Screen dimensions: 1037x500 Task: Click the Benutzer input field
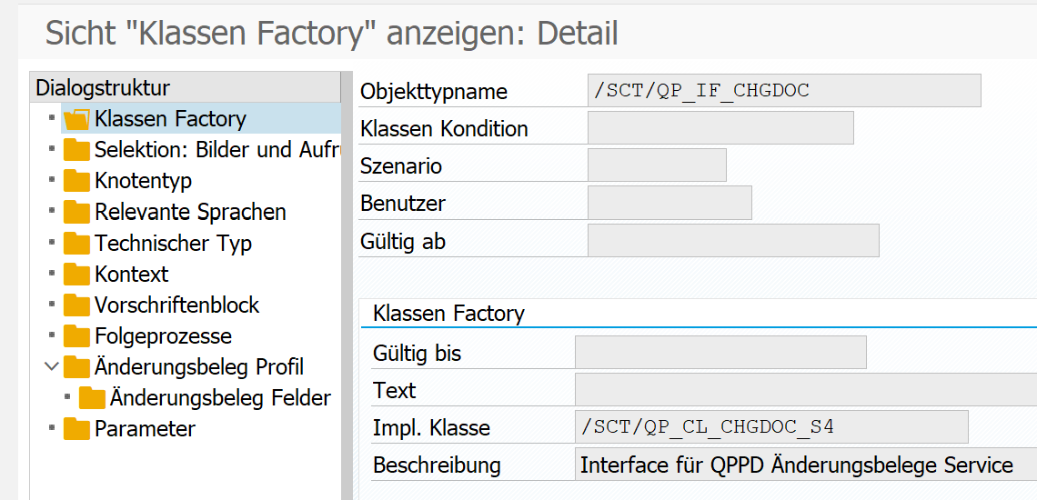tap(670, 203)
